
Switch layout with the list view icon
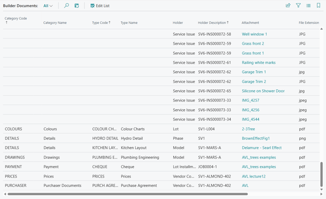(308, 6)
